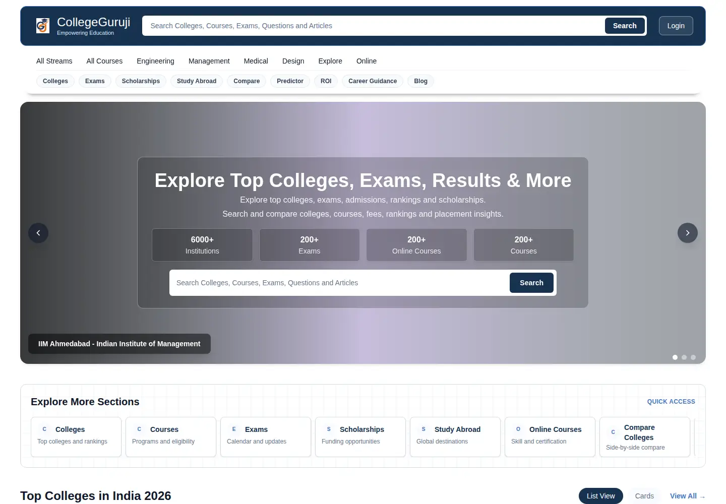Click the Study Abroad card icon
The height and width of the screenshot is (504, 726).
point(423,429)
